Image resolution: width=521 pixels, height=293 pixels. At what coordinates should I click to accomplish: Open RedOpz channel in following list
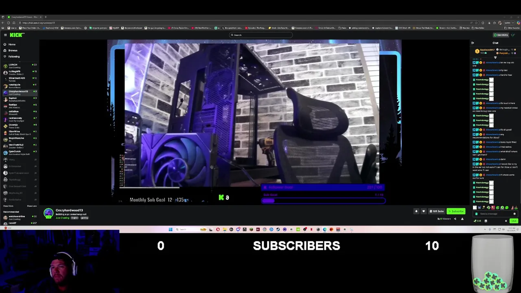[x=20, y=105]
